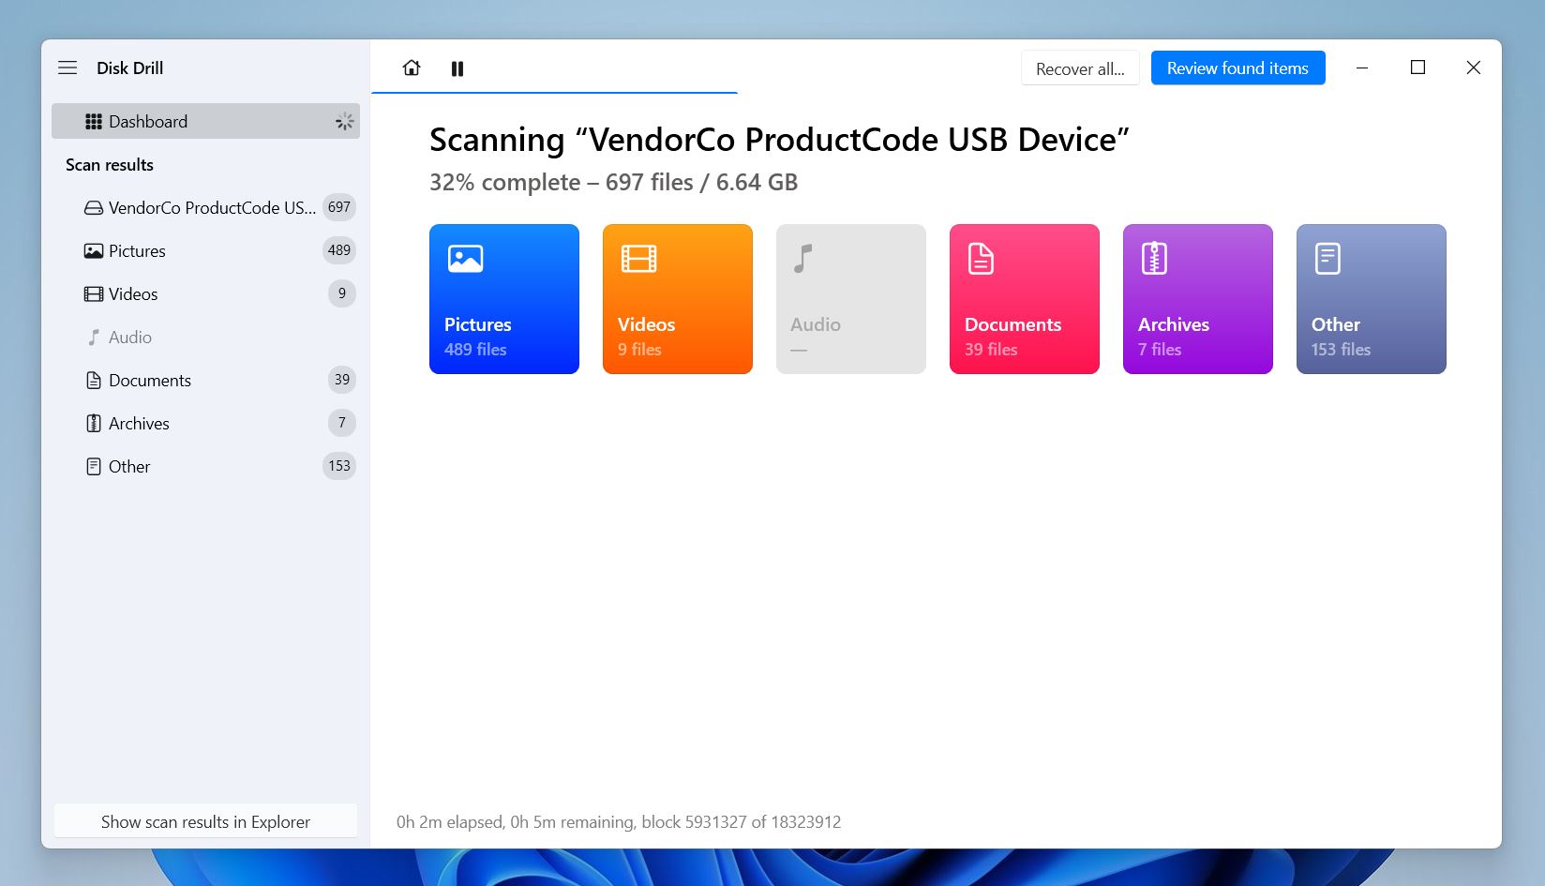The height and width of the screenshot is (886, 1545).
Task: Click Show scan results in Explorer
Action: pos(205,821)
